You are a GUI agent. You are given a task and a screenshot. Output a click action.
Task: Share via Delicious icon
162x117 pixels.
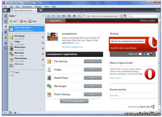click(152, 54)
